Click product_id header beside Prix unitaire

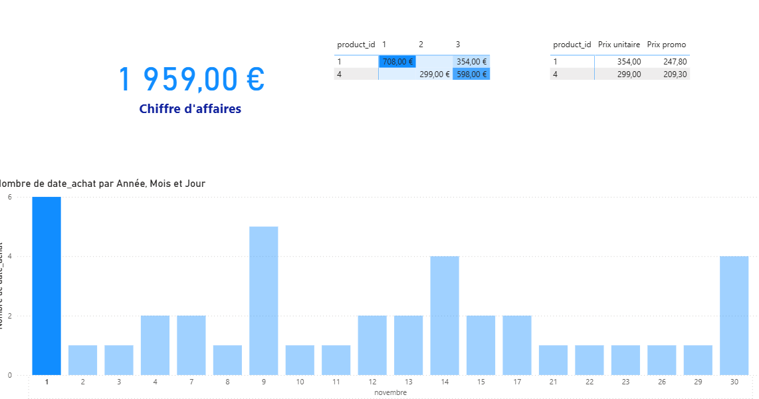(x=572, y=45)
